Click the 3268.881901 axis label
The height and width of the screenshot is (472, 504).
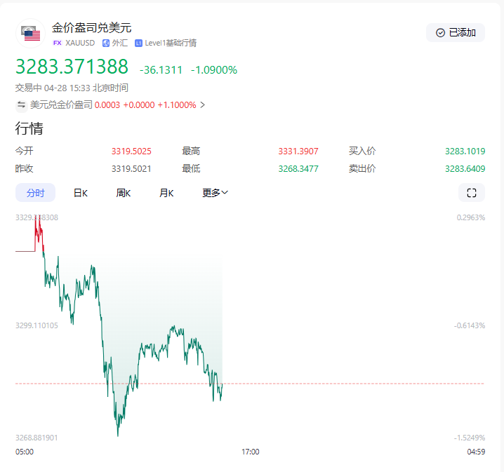click(37, 438)
